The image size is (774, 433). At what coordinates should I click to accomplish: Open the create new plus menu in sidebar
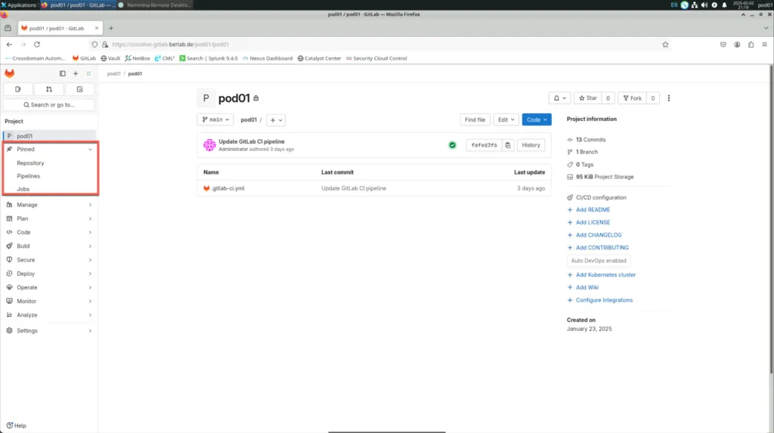(x=76, y=73)
